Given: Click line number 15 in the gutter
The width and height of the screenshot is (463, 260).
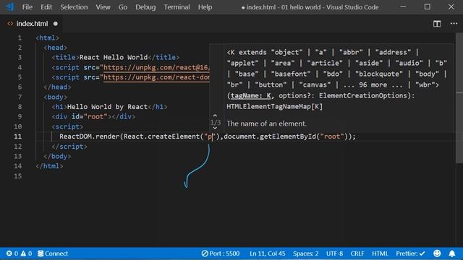Looking at the screenshot, I should click(17, 176).
